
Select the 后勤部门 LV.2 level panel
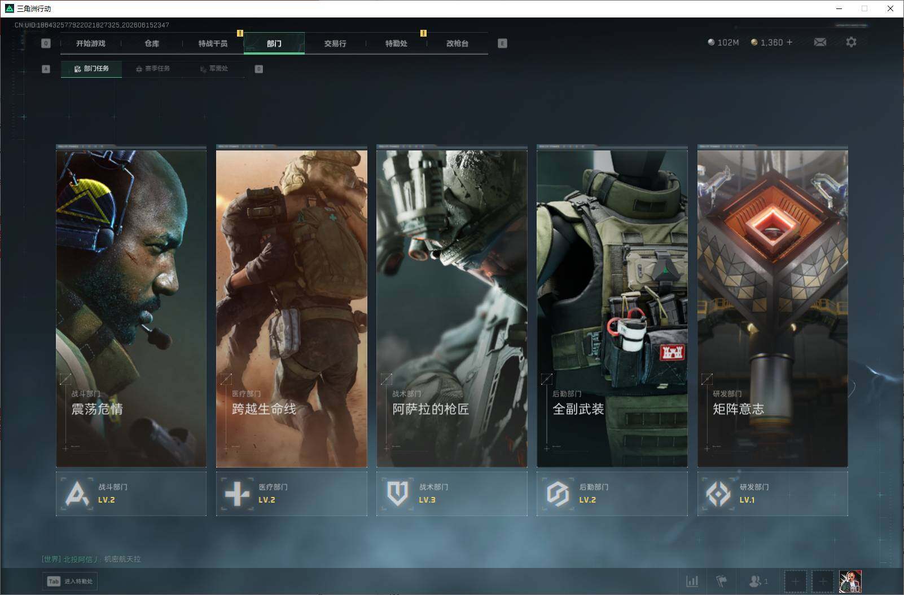coord(612,494)
